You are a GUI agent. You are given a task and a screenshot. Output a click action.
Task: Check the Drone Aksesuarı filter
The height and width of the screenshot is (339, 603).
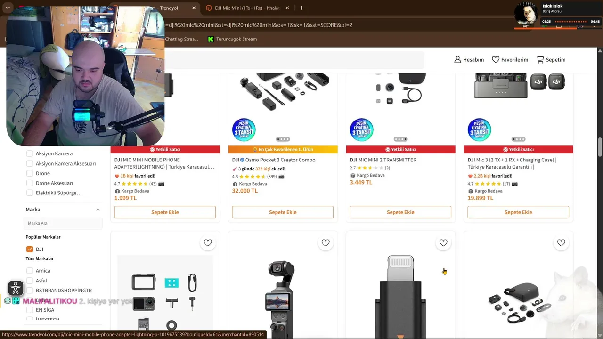coord(30,183)
